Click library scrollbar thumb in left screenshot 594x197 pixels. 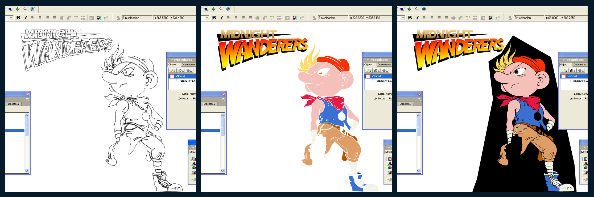(x=27, y=127)
